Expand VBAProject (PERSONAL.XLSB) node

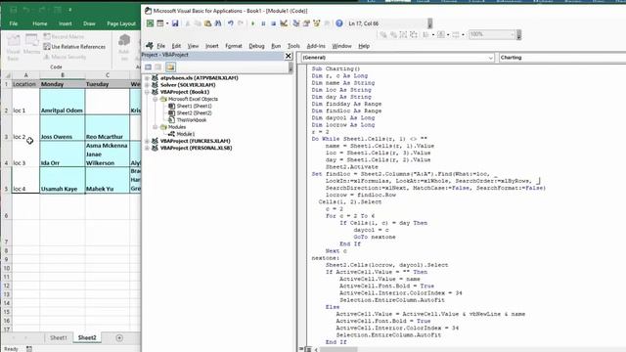(147, 148)
